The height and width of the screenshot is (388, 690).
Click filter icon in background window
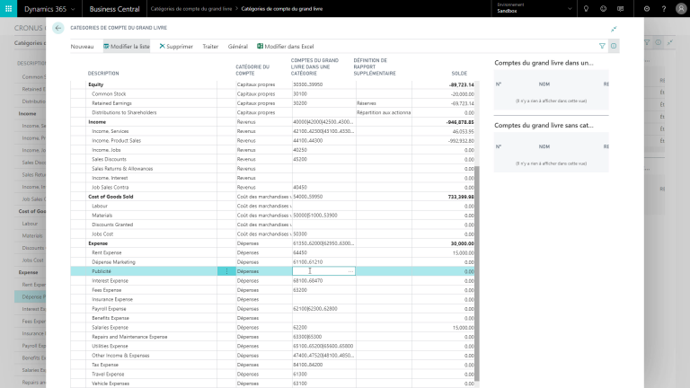(647, 42)
